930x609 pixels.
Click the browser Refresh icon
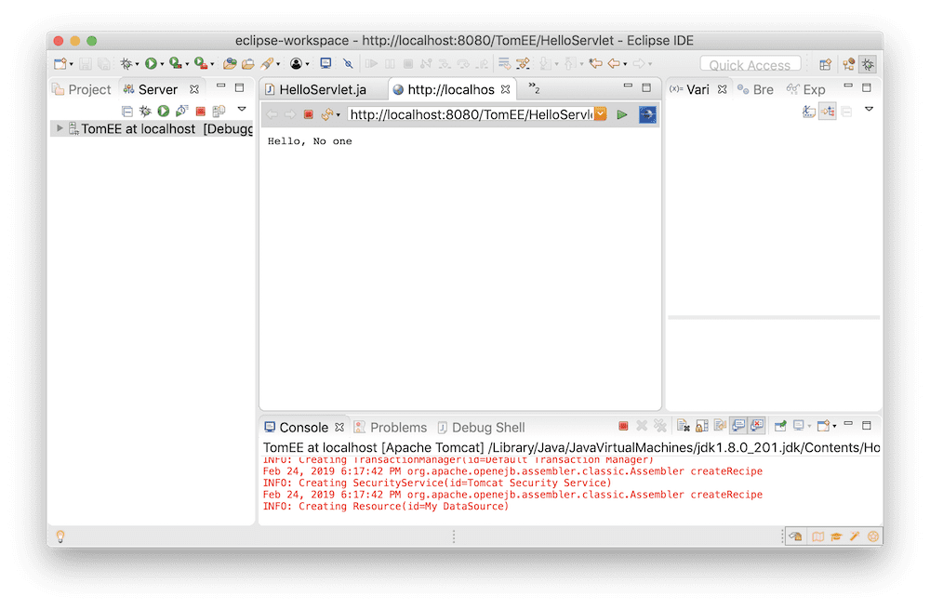tap(326, 114)
